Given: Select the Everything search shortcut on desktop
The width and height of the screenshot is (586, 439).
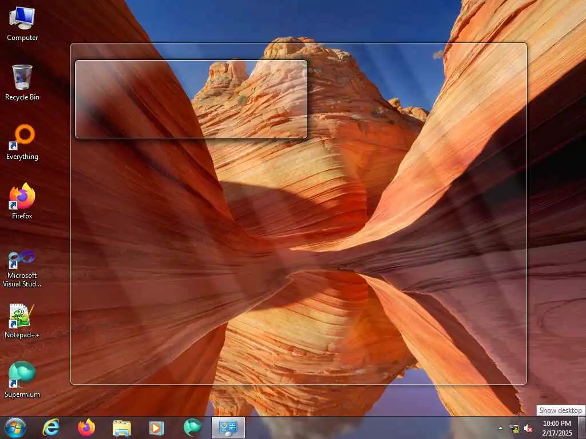Looking at the screenshot, I should (x=22, y=142).
